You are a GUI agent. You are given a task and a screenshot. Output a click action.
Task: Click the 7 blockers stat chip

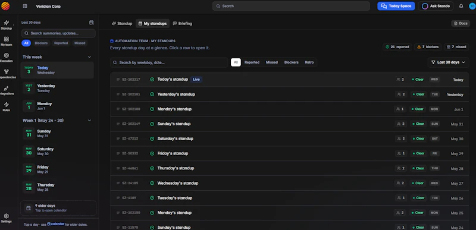click(428, 47)
